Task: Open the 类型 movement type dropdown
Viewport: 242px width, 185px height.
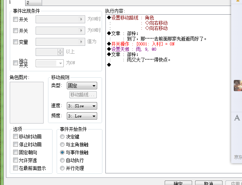Action: pyautogui.click(x=82, y=86)
